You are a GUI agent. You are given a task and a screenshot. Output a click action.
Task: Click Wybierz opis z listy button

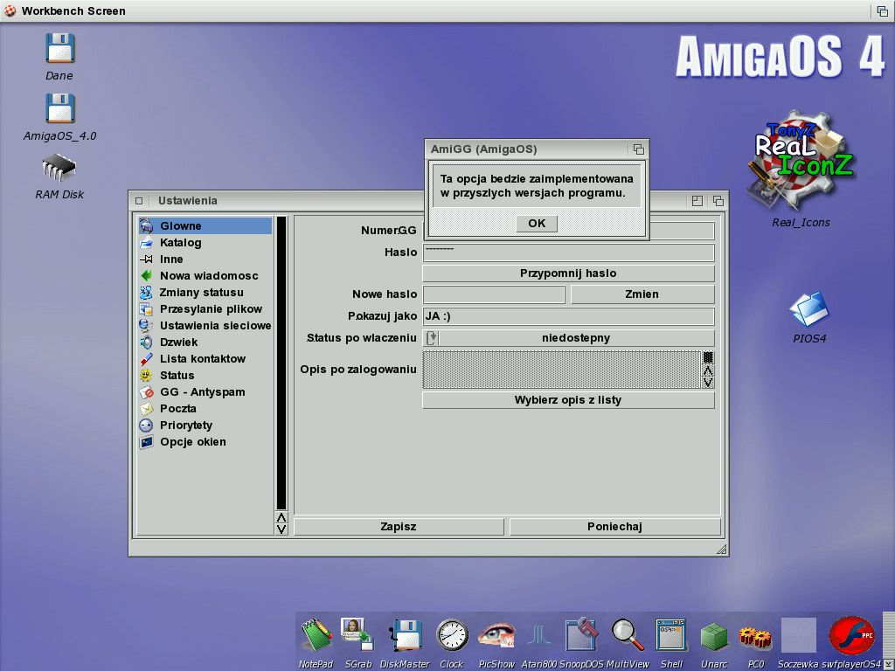568,400
